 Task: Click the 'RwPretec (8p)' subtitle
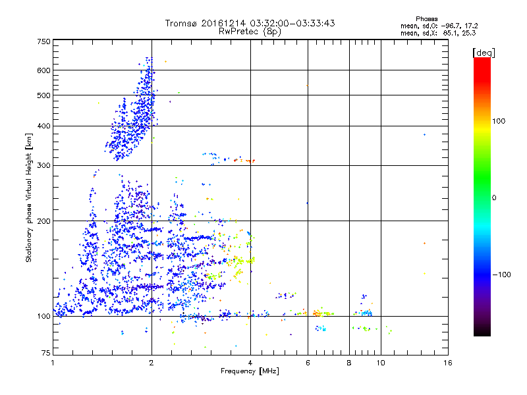click(250, 32)
